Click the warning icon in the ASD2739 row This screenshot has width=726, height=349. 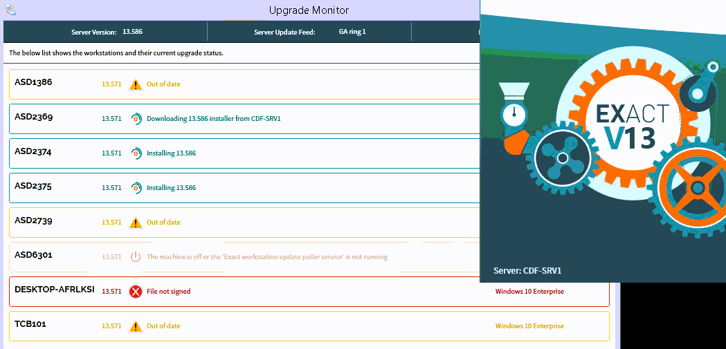pos(135,223)
